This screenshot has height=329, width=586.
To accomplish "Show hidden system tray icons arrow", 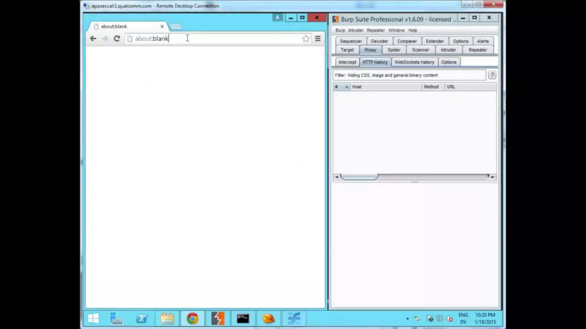I will tap(407, 318).
